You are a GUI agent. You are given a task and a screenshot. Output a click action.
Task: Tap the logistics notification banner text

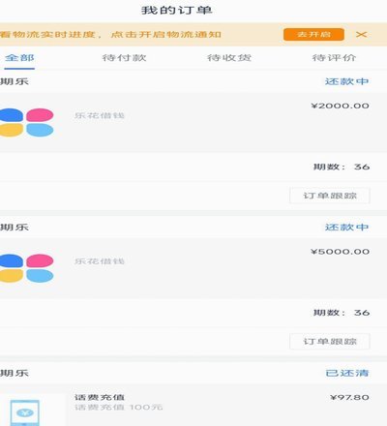pos(110,35)
